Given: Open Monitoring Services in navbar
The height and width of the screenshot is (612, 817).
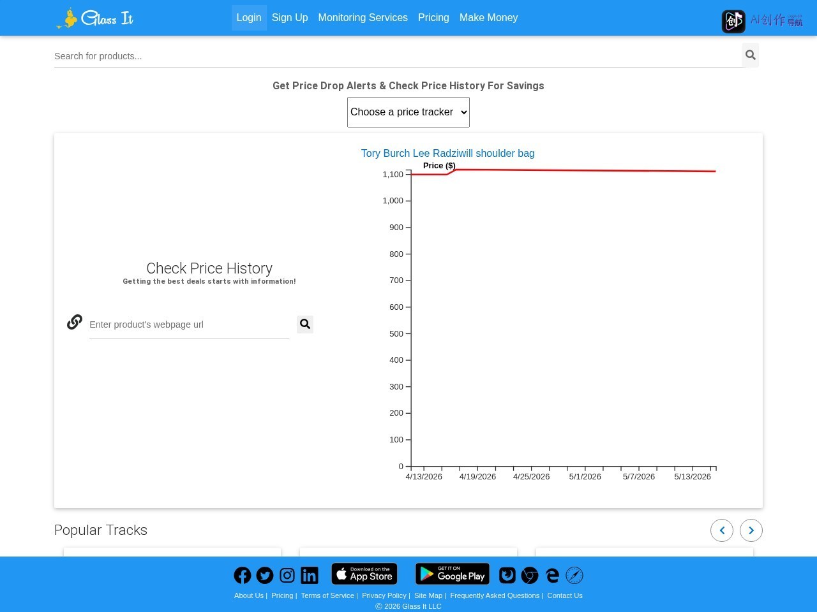Looking at the screenshot, I should point(363,18).
